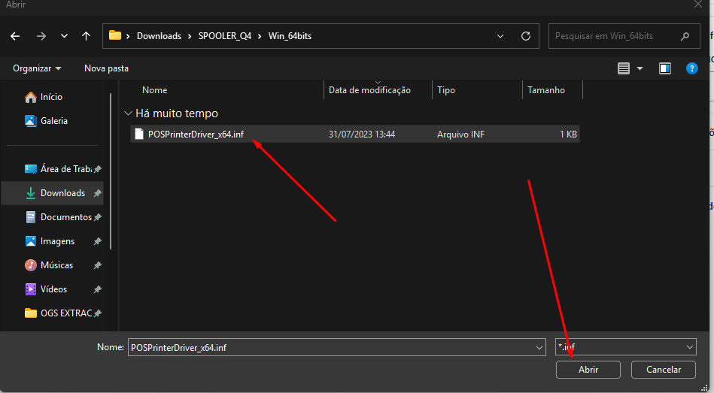Viewport: 714px width, 393px height.
Task: Sort files by Data de modificação column
Action: pos(369,90)
